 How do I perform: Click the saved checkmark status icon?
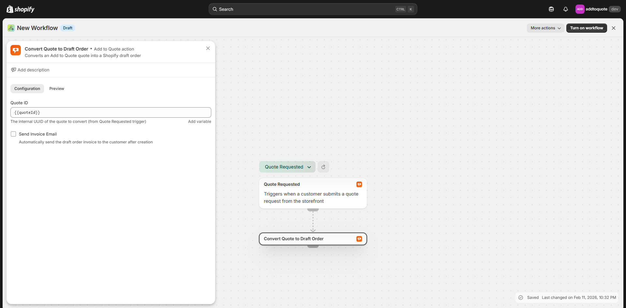(x=521, y=297)
